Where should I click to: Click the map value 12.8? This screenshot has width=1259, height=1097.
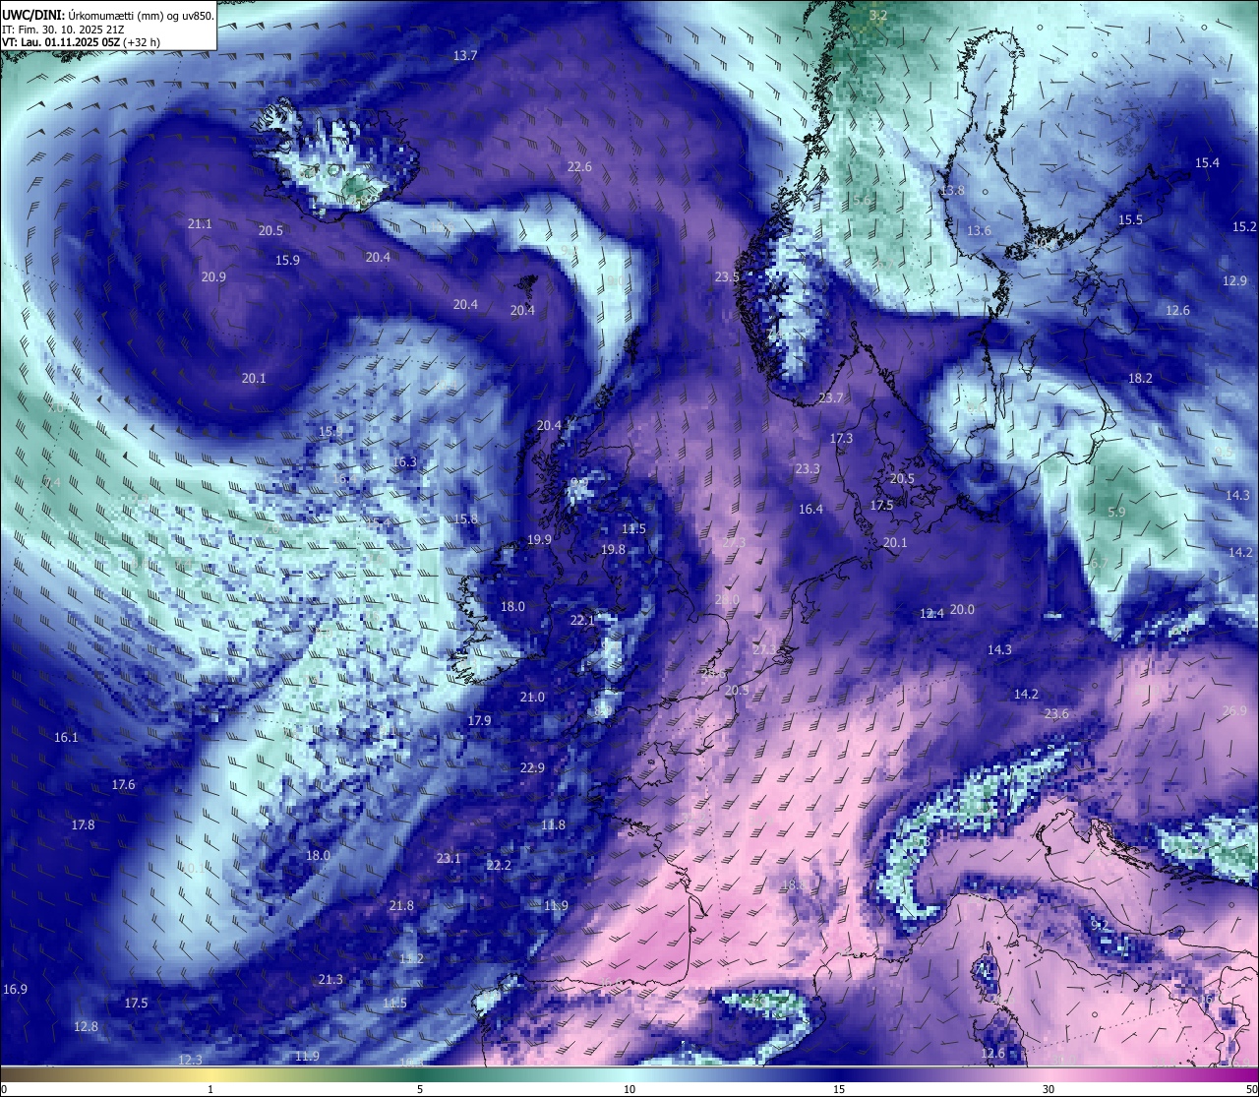click(x=86, y=1027)
